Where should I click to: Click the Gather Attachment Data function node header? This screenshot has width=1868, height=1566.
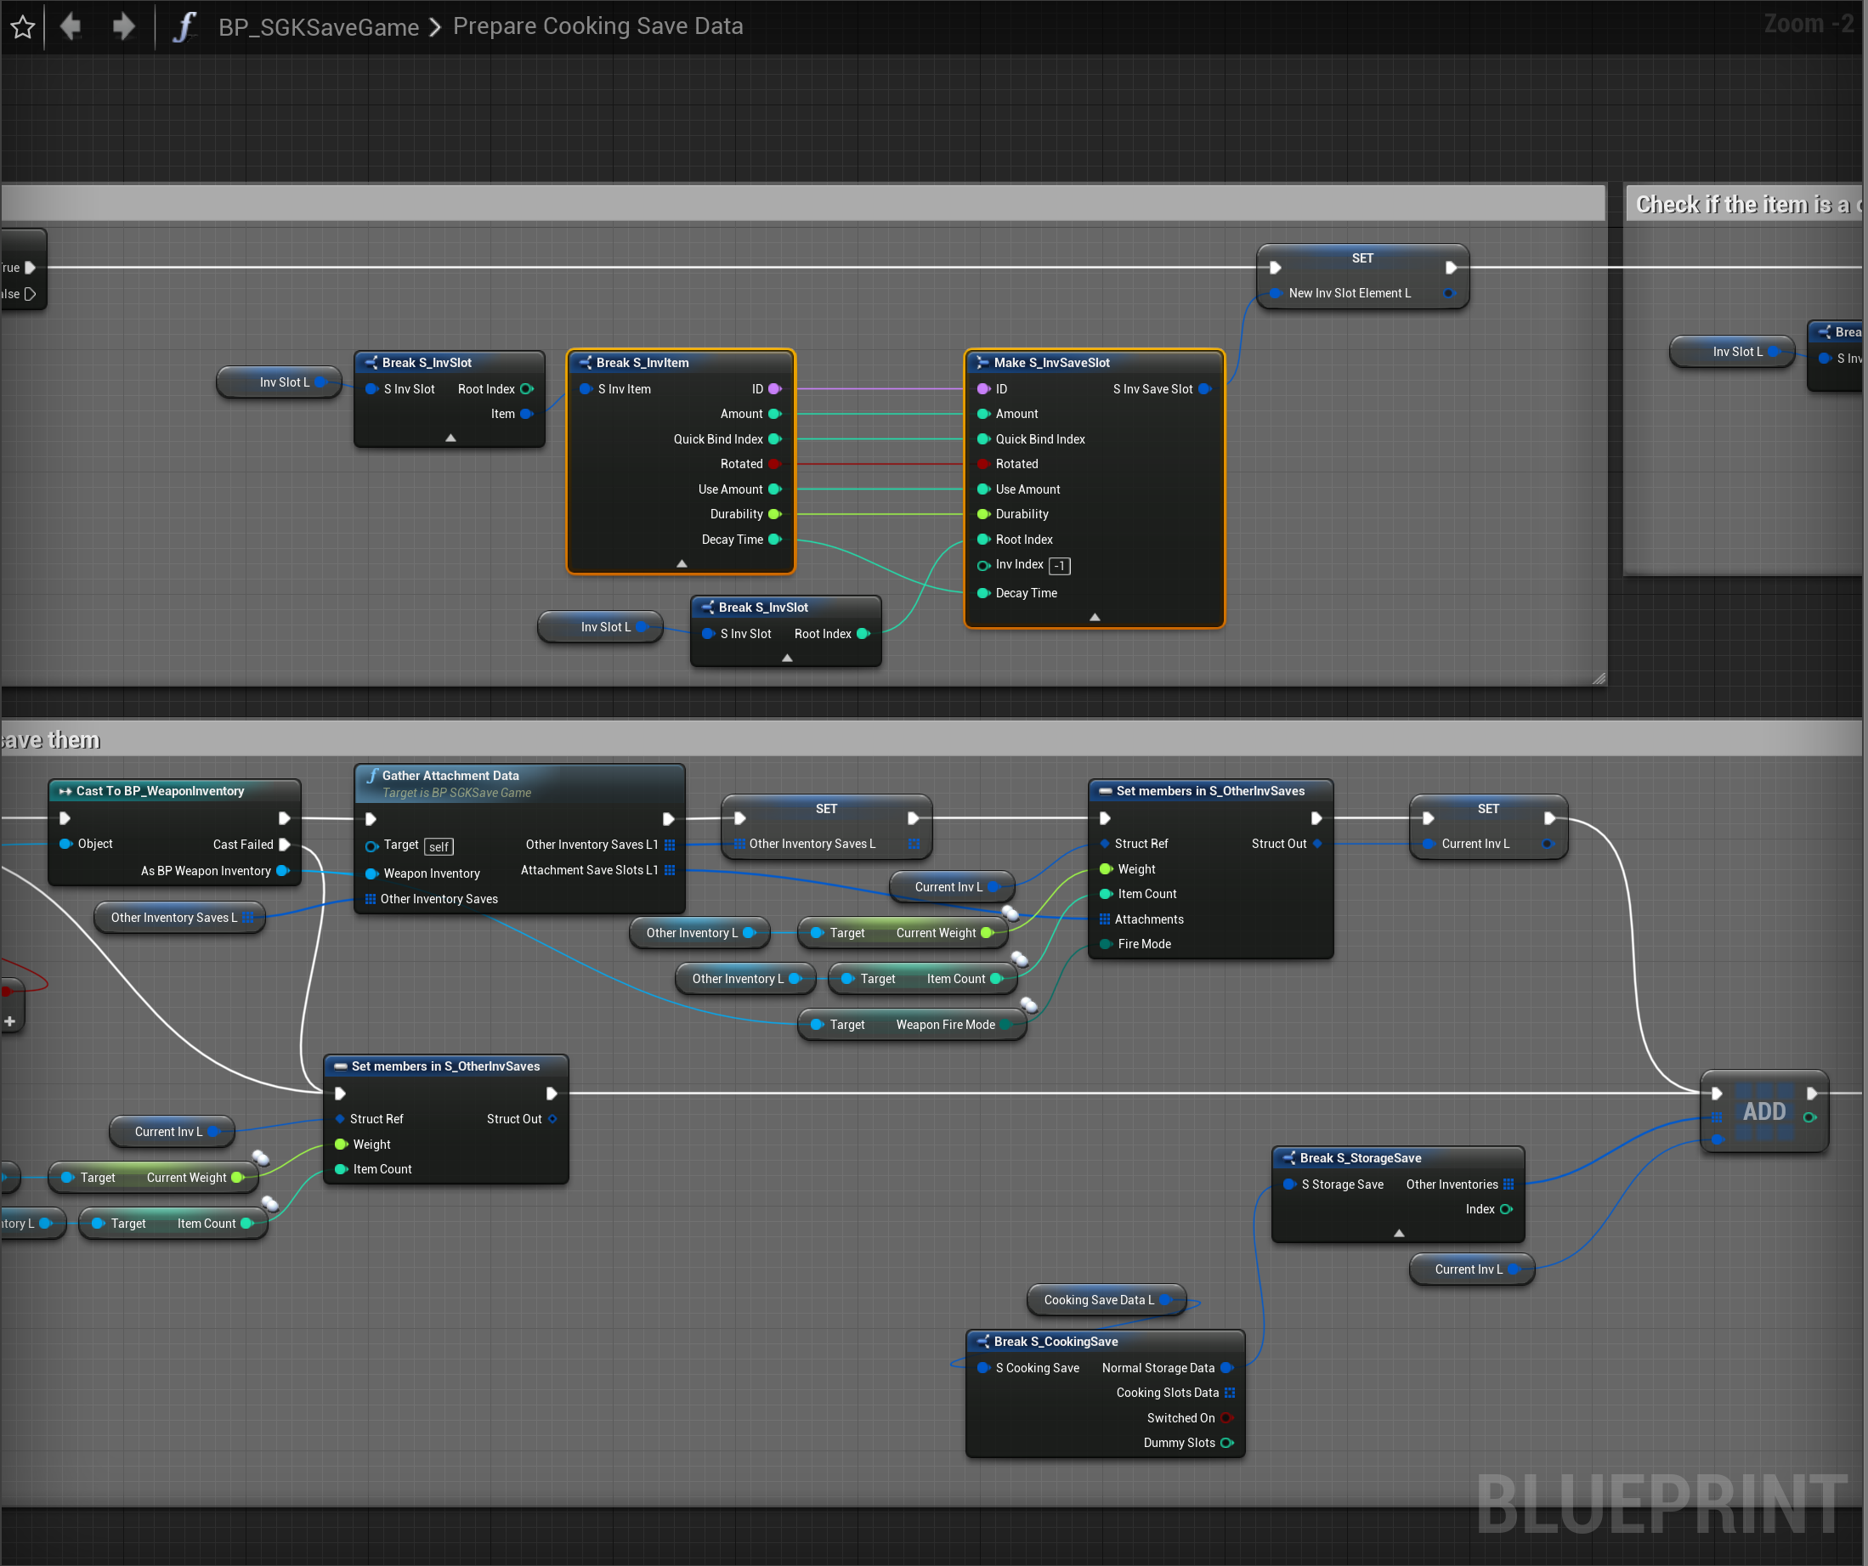(x=450, y=776)
